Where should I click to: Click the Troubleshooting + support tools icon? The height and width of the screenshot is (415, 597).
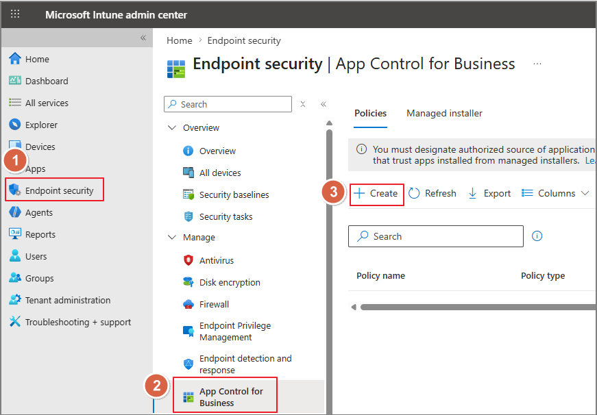click(x=15, y=321)
